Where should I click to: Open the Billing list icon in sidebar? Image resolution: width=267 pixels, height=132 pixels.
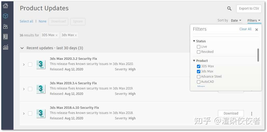pyautogui.click(x=6, y=37)
